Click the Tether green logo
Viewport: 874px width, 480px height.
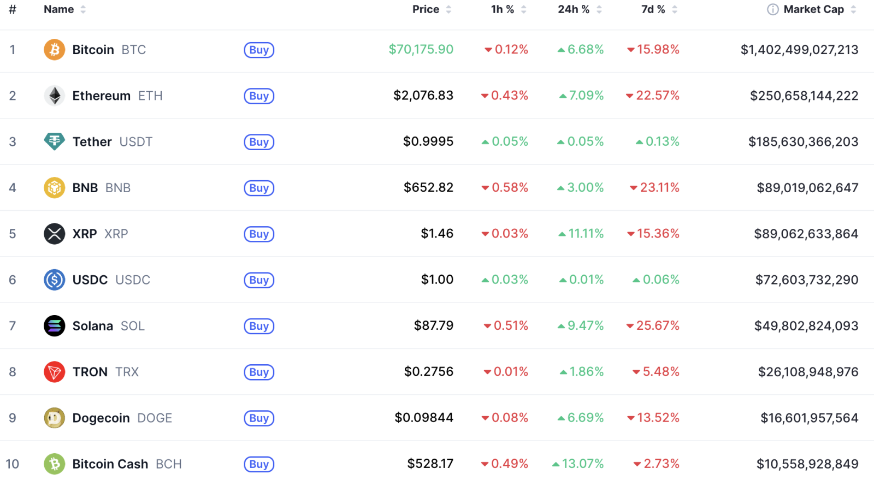tap(54, 141)
